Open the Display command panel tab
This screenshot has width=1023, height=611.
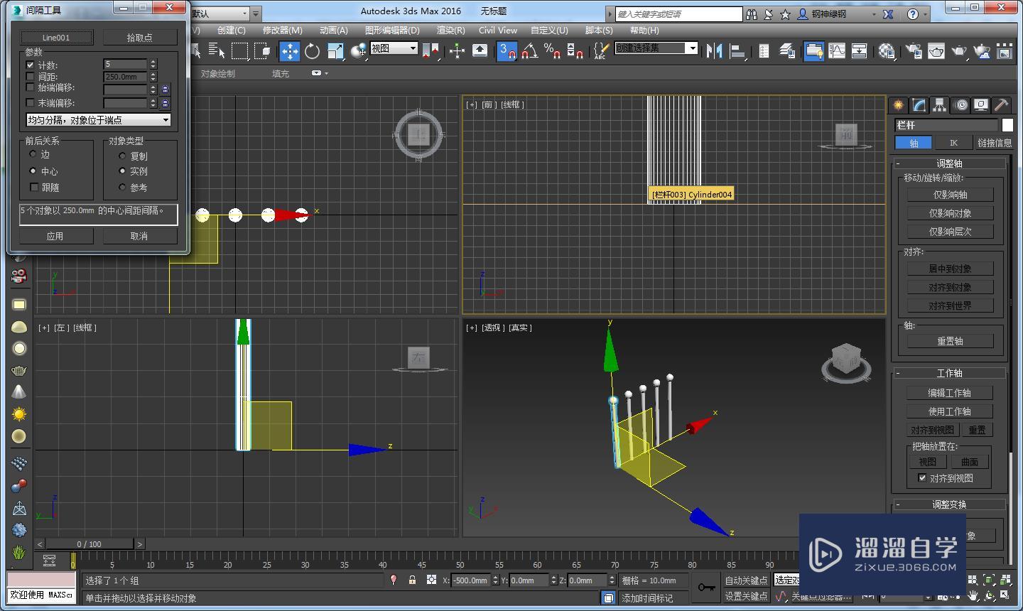pos(981,105)
